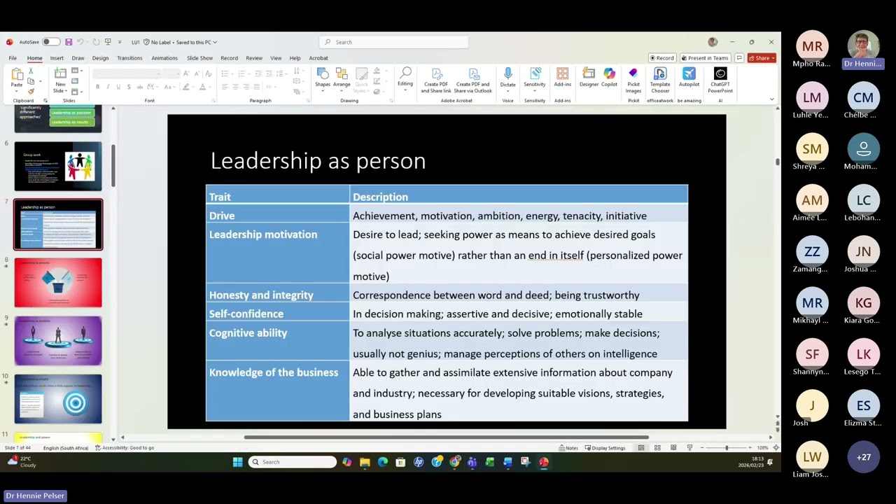The image size is (896, 504).
Task: Open the Comments pane icon
Action: (738, 58)
